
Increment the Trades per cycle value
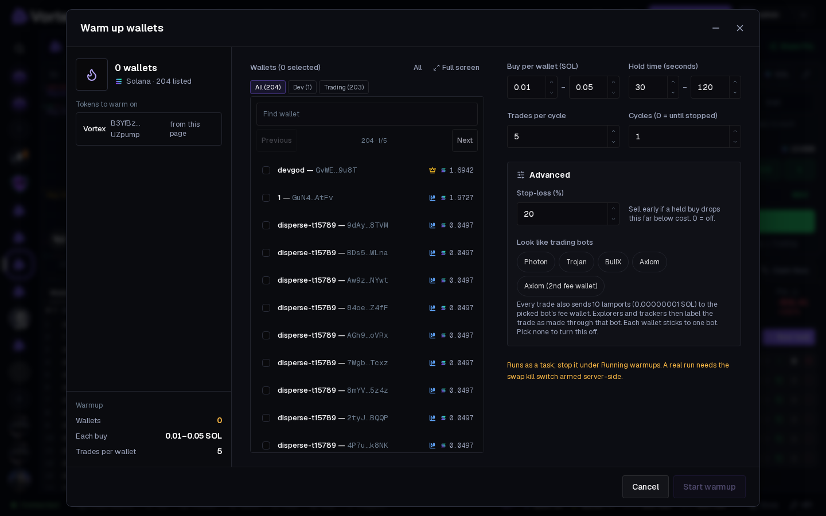(613, 131)
